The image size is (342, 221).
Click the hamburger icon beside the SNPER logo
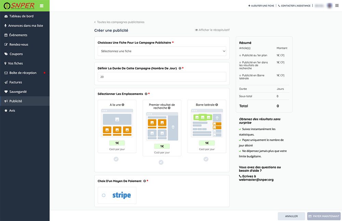pos(41,6)
